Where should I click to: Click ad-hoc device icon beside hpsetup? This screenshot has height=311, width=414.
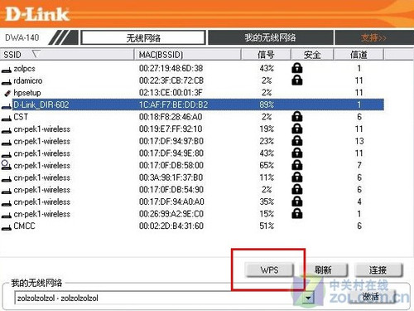[x=7, y=94]
